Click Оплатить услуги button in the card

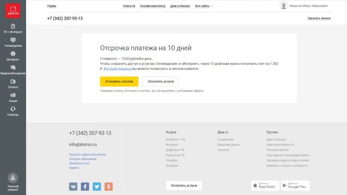pos(160,82)
